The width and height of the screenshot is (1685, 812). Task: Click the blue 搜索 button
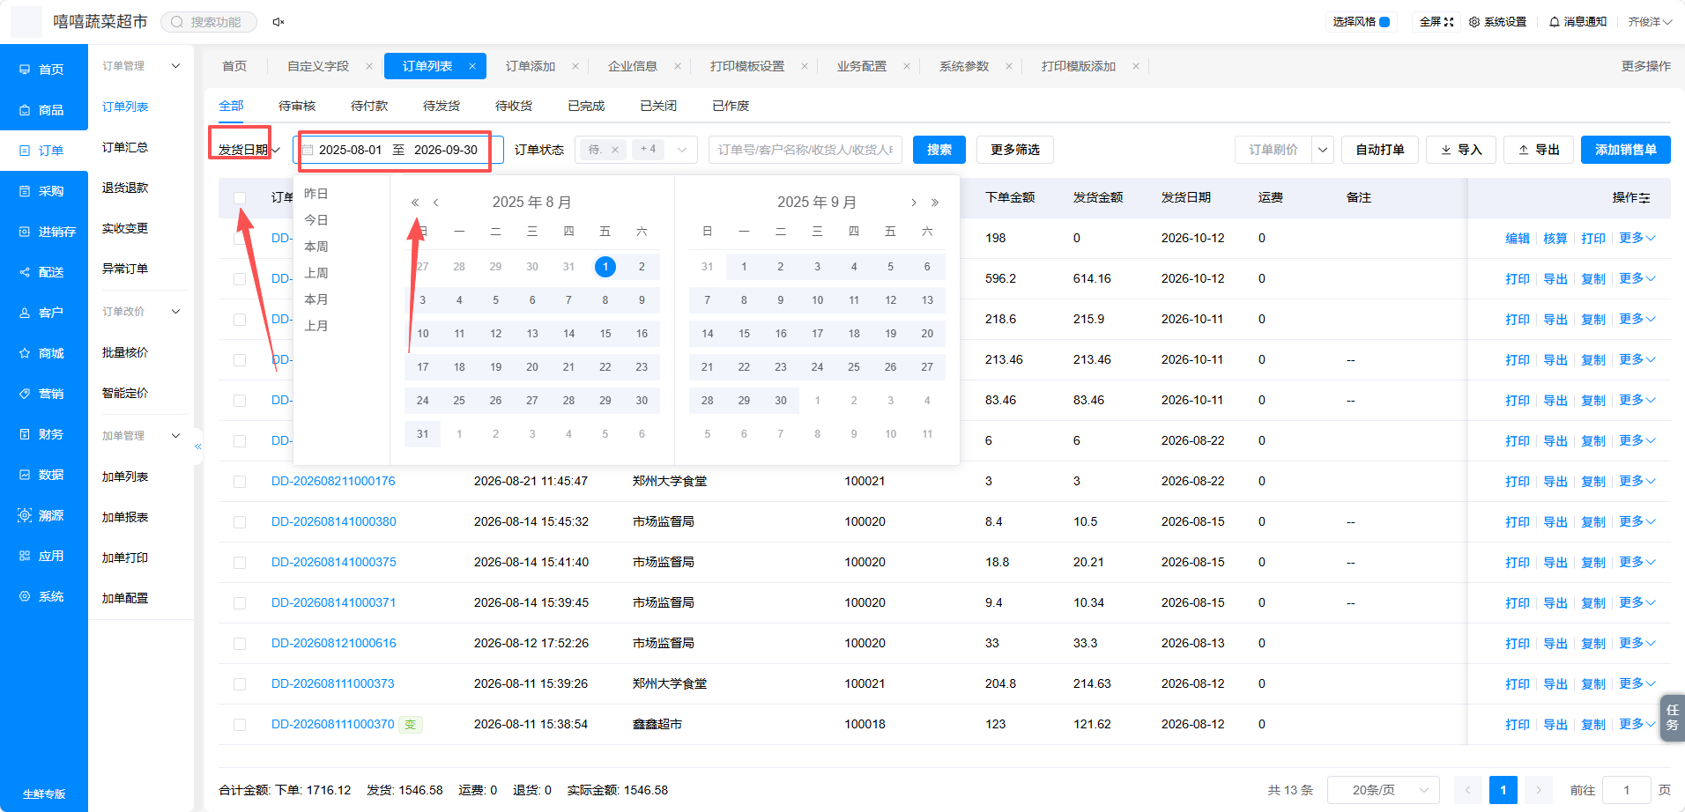point(939,150)
